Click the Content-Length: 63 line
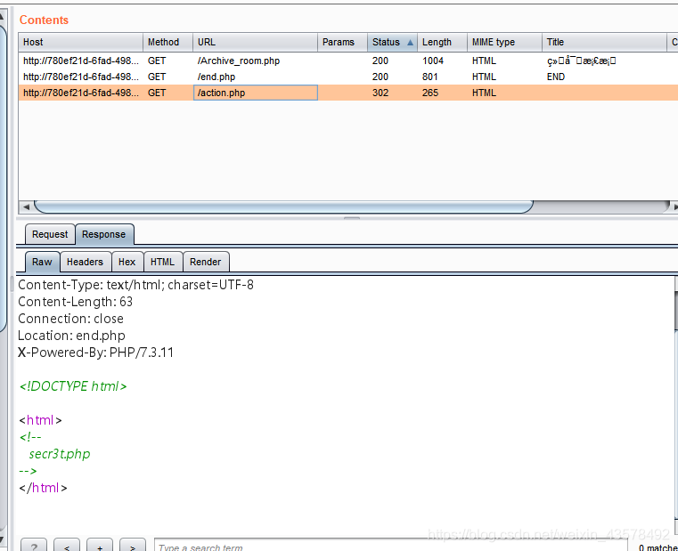 pos(75,302)
